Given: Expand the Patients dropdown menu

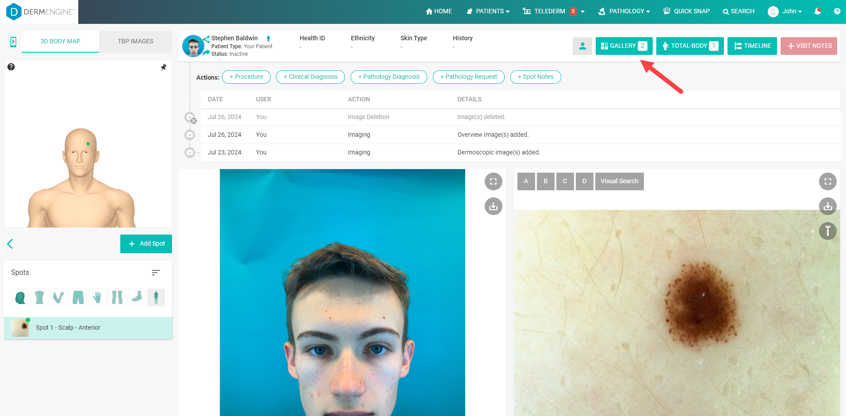Looking at the screenshot, I should pyautogui.click(x=488, y=12).
